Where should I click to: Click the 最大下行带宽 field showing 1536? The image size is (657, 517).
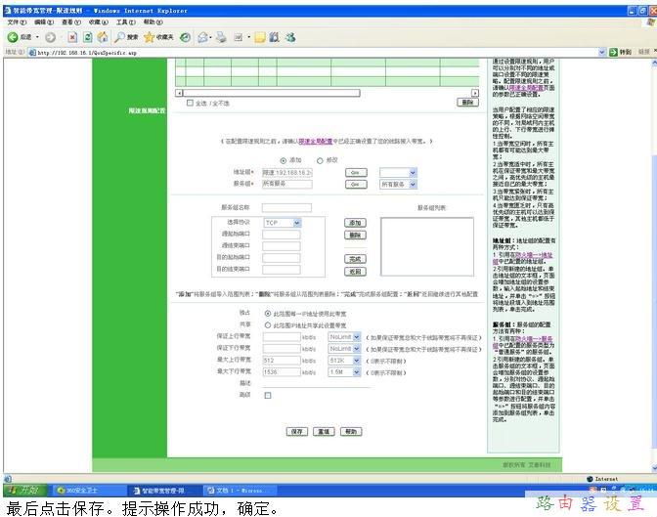pos(282,371)
